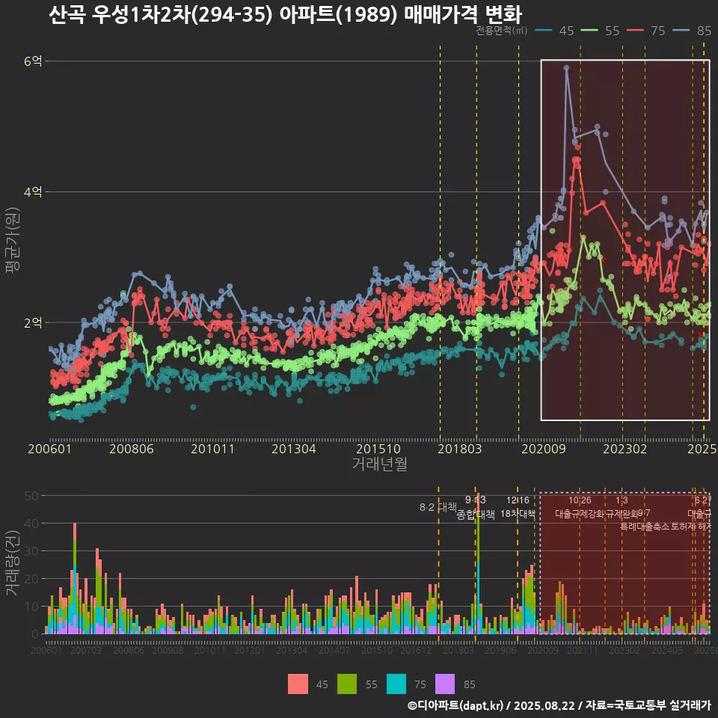Click '200703' on the volume chart x-axis
This screenshot has height=718, width=718.
[x=85, y=650]
